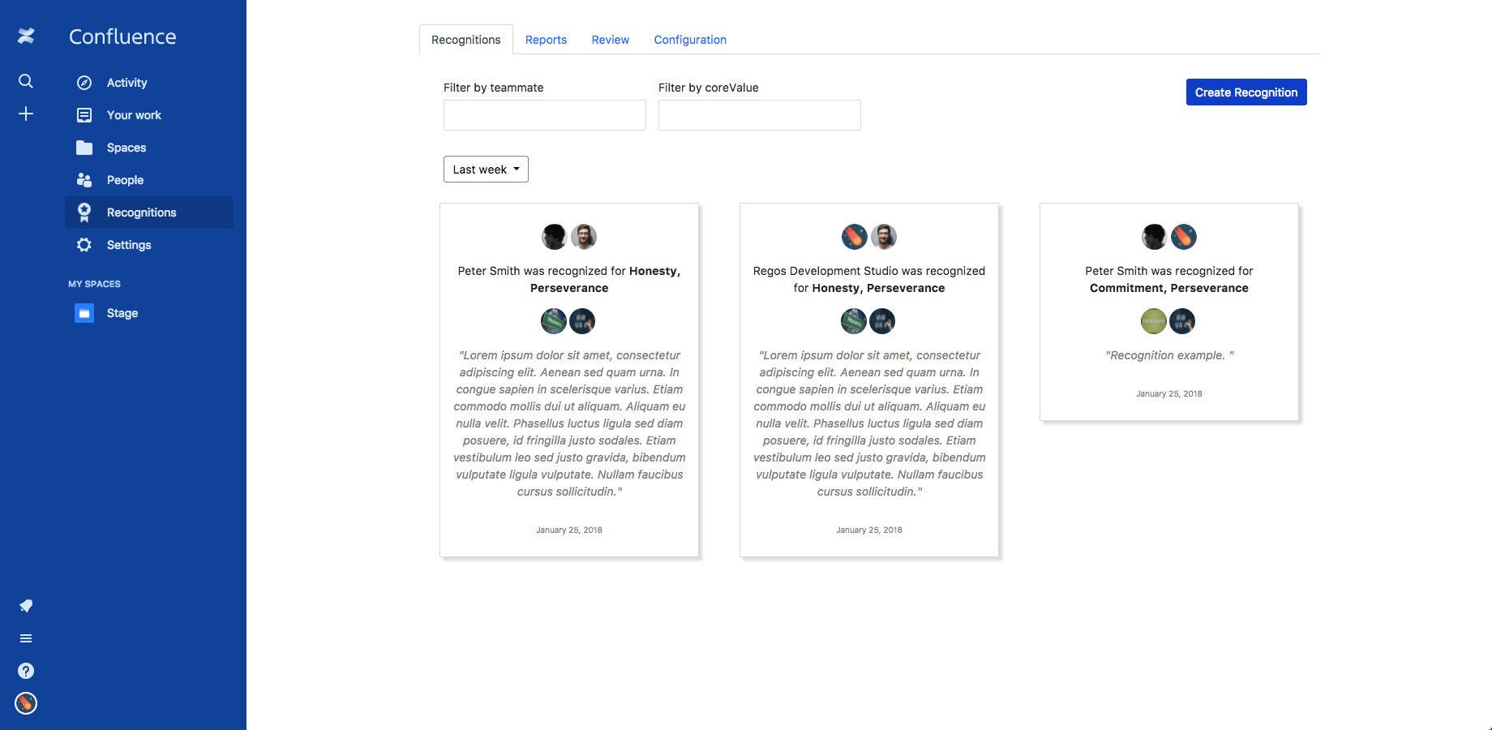Open the search in the sidebar
Image resolution: width=1492 pixels, height=730 pixels.
pyautogui.click(x=25, y=81)
